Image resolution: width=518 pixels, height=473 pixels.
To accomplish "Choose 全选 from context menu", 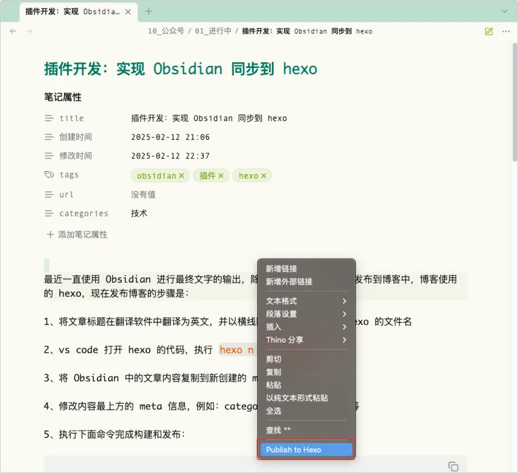I will [306, 411].
